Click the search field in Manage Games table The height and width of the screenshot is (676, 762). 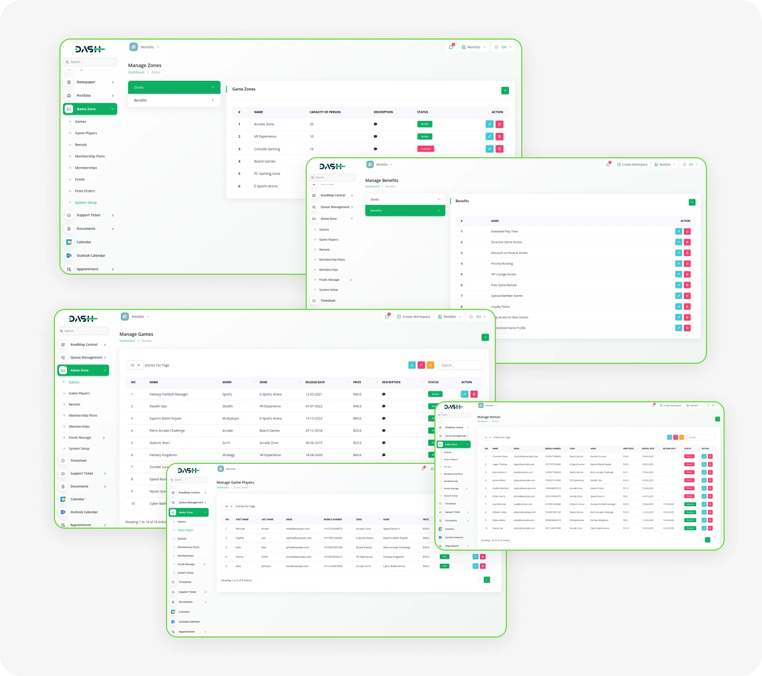pyautogui.click(x=459, y=365)
